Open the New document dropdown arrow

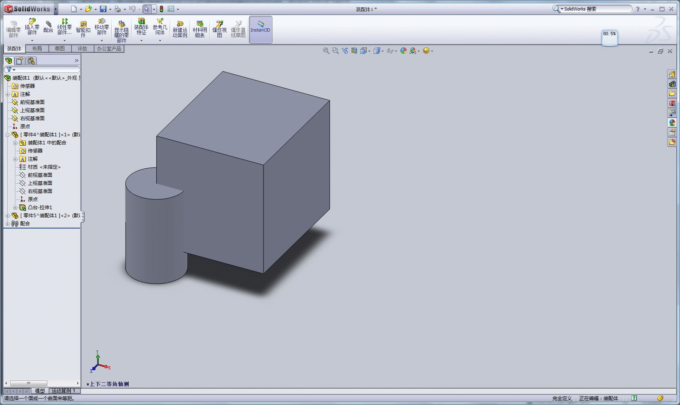tap(81, 9)
